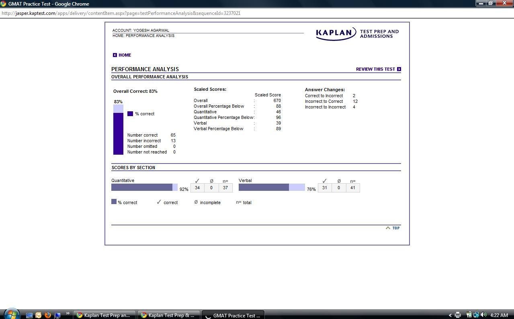Click REVIEW THIS TEST
This screenshot has width=514, height=319.
tap(375, 69)
